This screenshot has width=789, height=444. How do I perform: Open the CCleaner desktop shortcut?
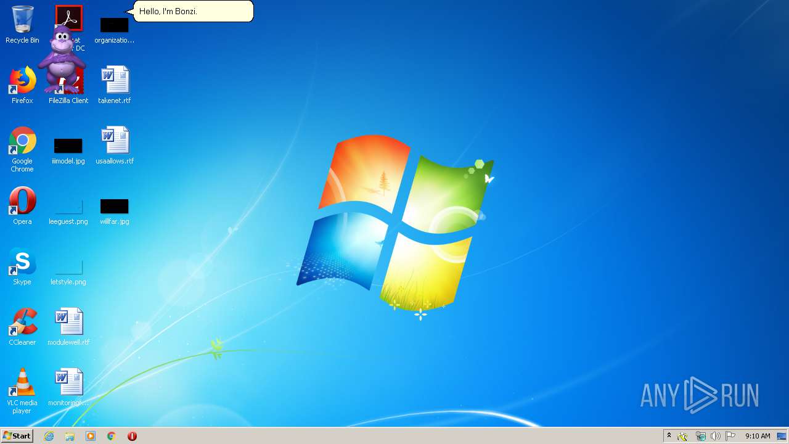click(x=22, y=327)
